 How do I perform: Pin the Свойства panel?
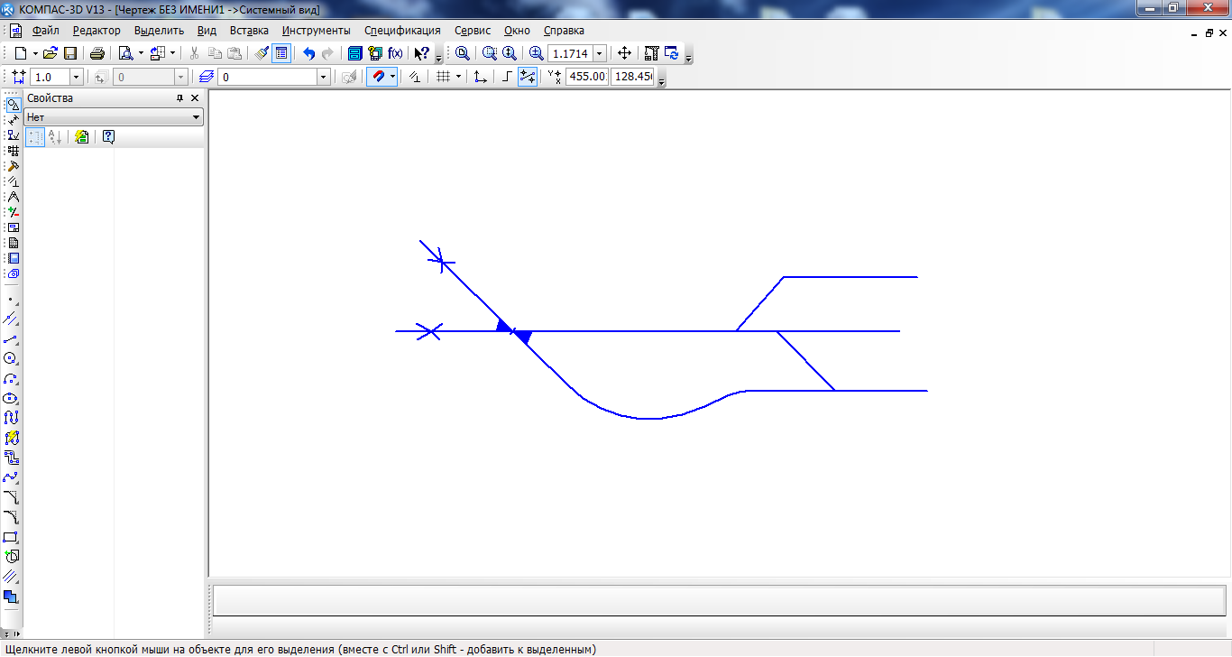pyautogui.click(x=179, y=97)
